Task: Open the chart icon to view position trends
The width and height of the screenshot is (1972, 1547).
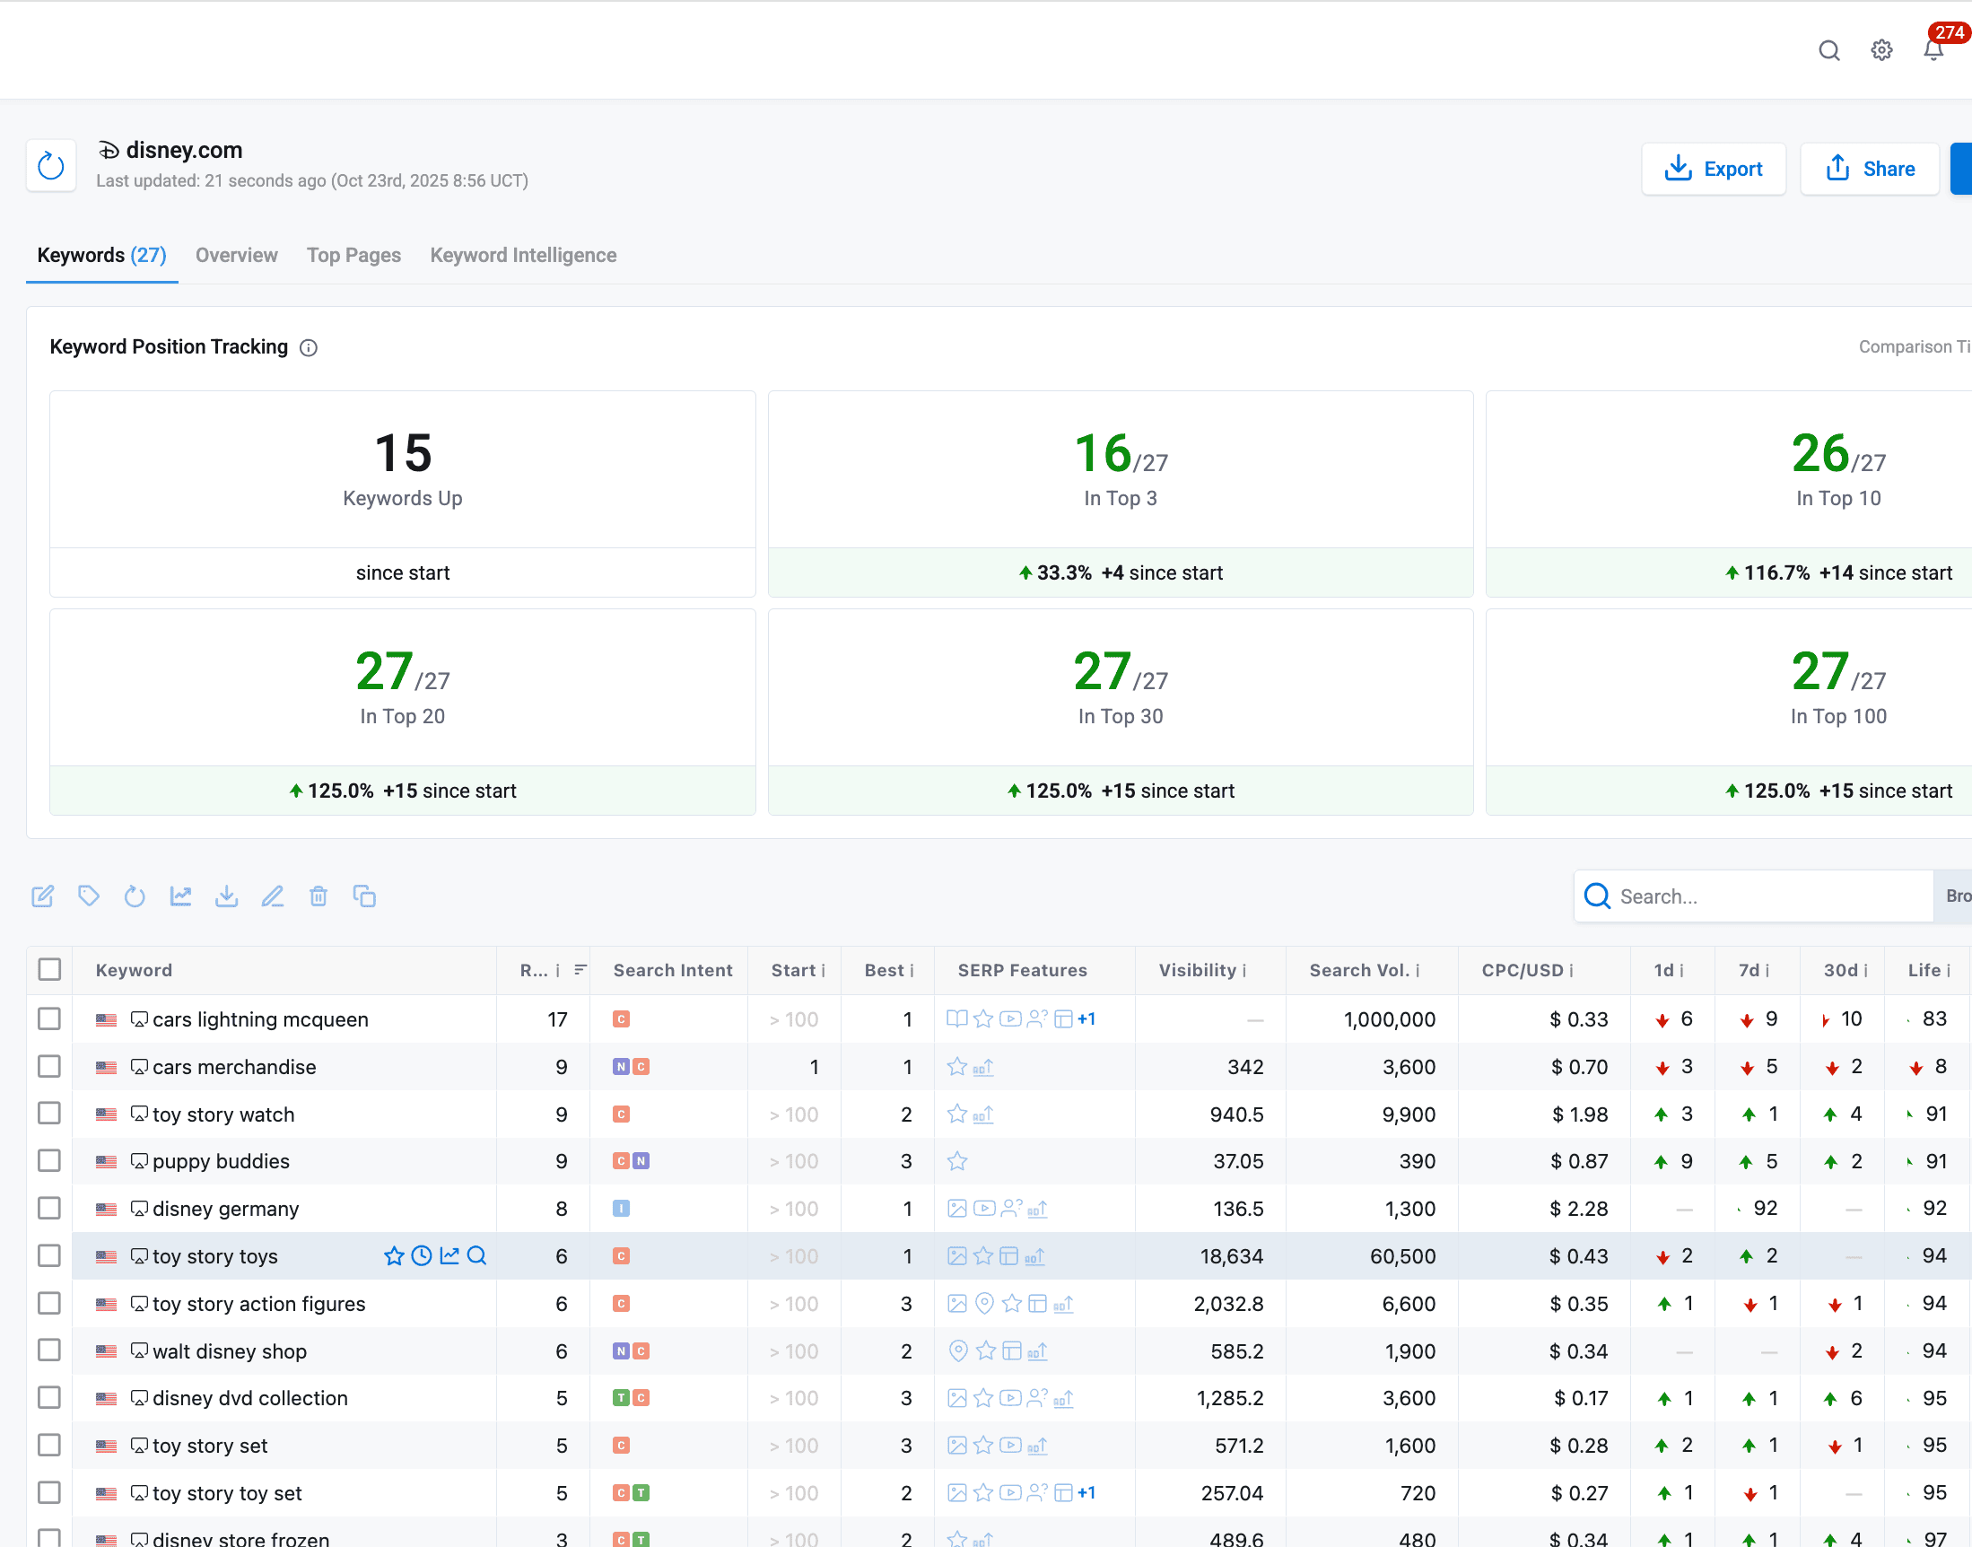Action: (x=181, y=896)
